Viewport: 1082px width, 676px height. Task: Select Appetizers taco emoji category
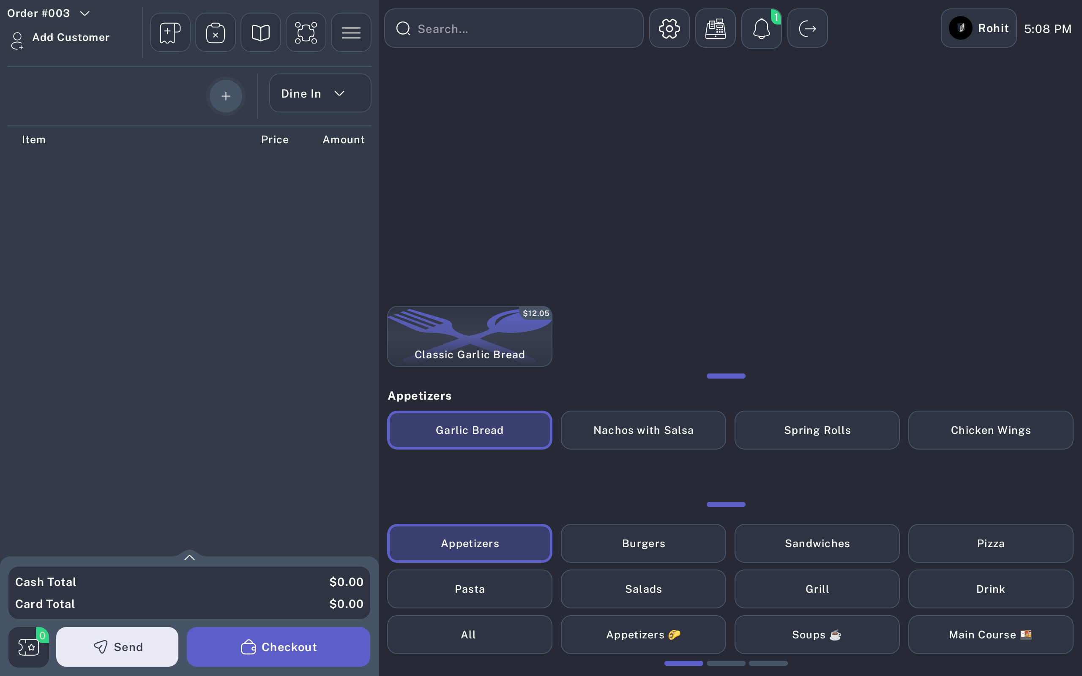(x=643, y=635)
